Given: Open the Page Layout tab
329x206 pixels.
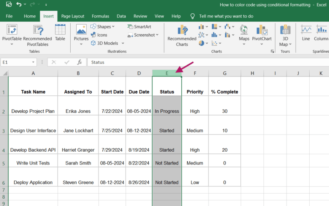Looking at the screenshot, I should pos(72,16).
